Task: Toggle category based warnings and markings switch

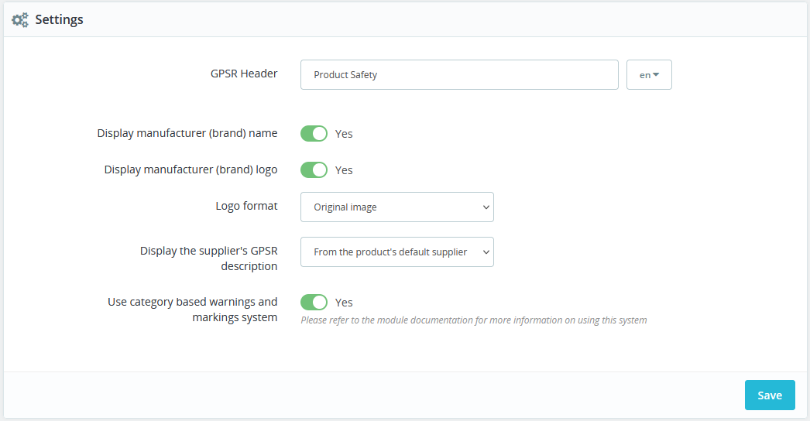Action: pyautogui.click(x=314, y=303)
